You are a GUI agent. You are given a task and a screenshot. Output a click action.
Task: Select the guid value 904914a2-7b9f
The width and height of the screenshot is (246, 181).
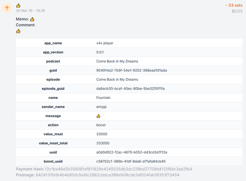[132, 70]
